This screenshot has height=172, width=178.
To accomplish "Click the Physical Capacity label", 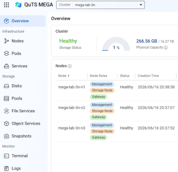I will click(x=150, y=47).
